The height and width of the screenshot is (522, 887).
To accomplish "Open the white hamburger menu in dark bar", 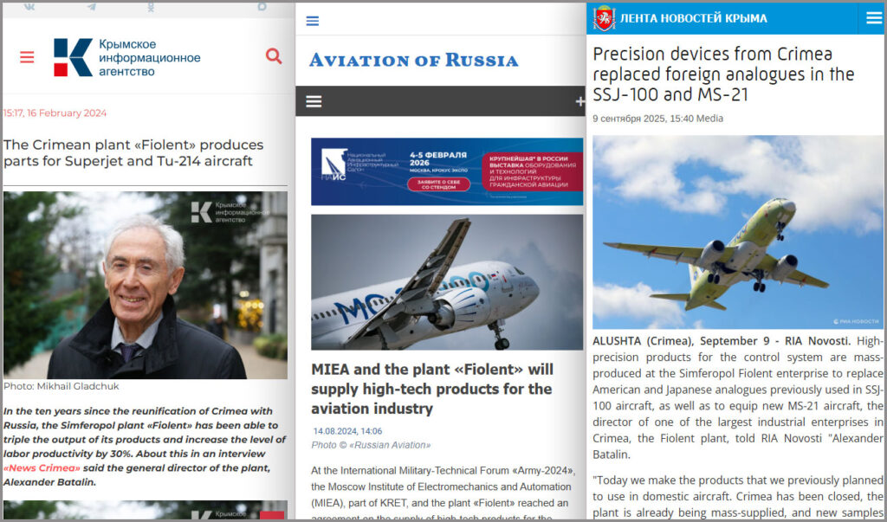I will tap(314, 101).
